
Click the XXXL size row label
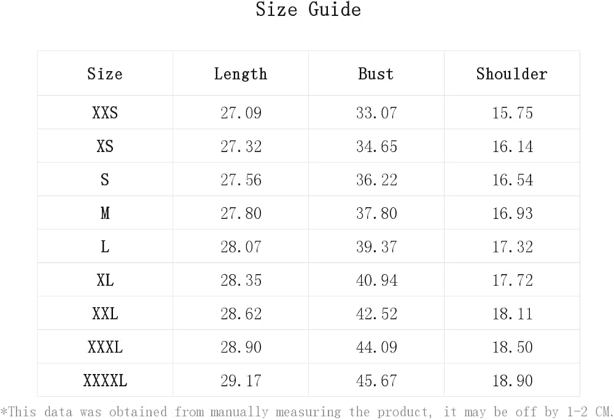click(x=105, y=347)
